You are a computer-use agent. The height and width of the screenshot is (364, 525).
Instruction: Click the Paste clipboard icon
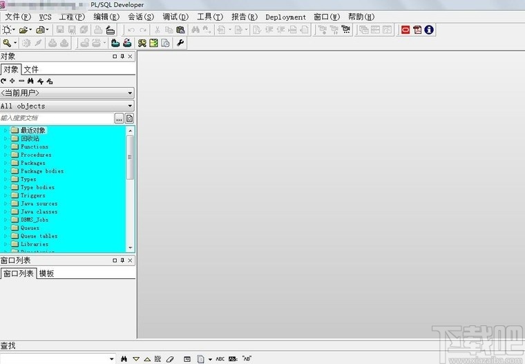(x=180, y=30)
